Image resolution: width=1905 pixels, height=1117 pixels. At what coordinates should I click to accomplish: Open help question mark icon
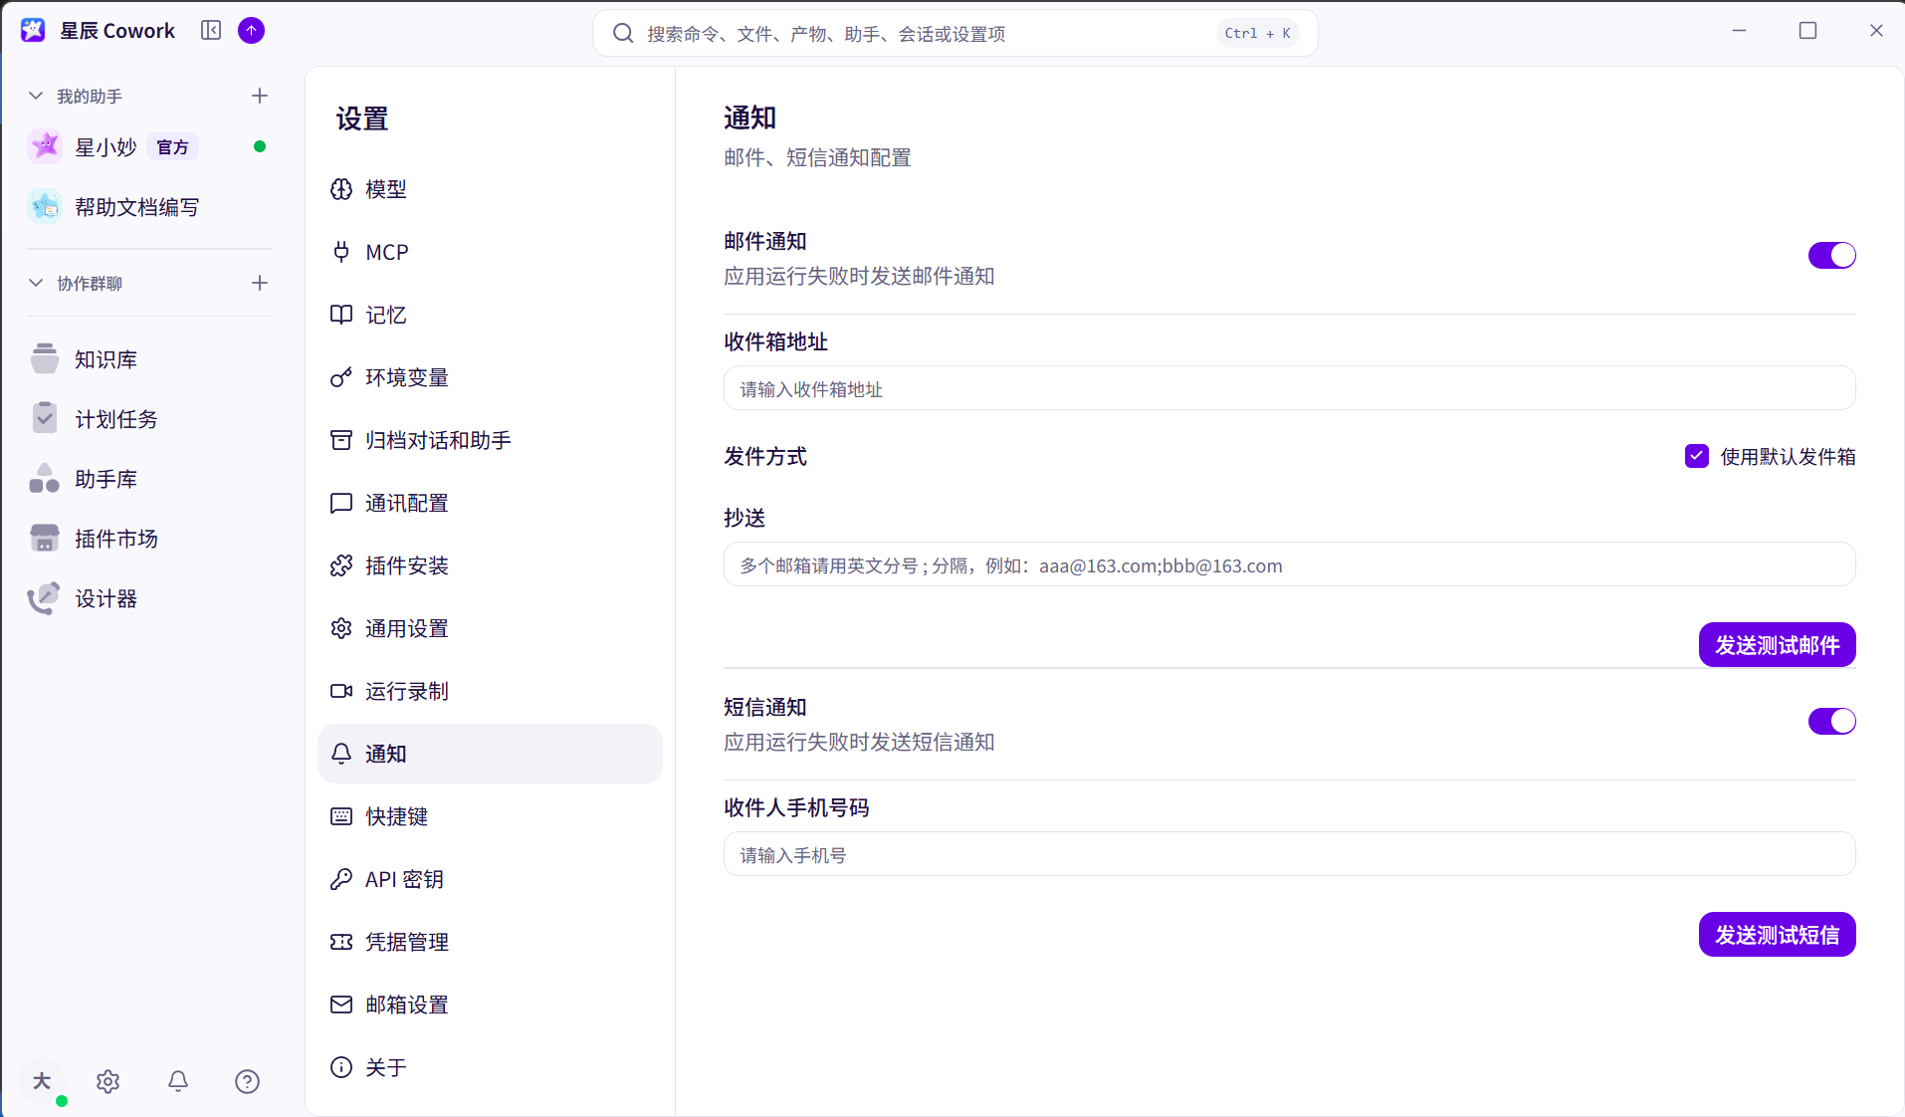247,1081
